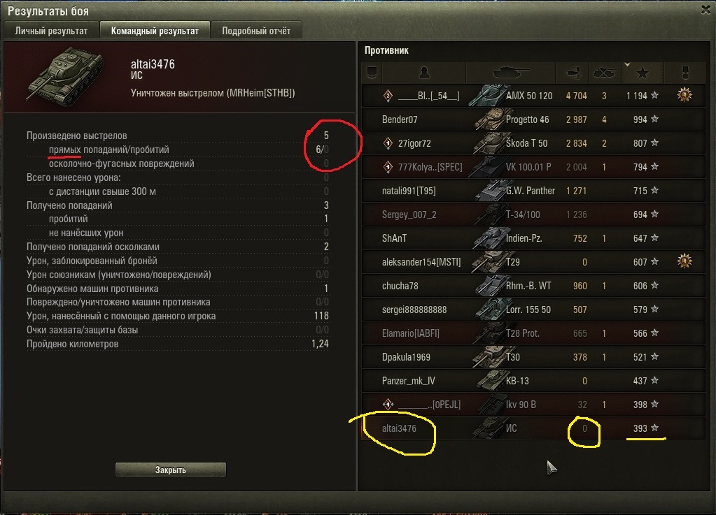Select player row Bender07 Progetto 46
The height and width of the screenshot is (515, 716).
pos(533,119)
